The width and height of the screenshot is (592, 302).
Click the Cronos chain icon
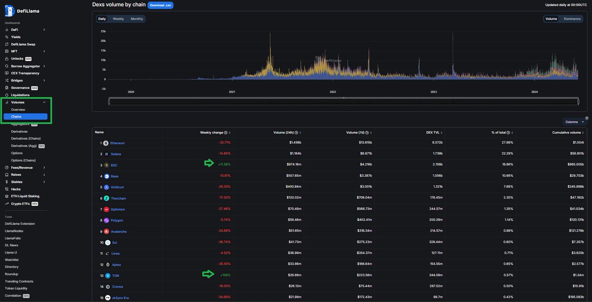point(108,287)
